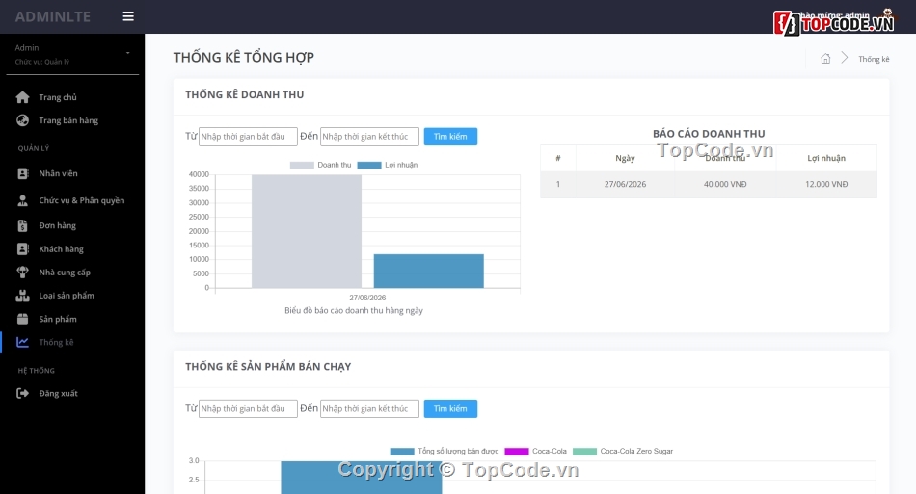The width and height of the screenshot is (916, 494).
Task: Focus revenue start date input field
Action: [x=248, y=137]
